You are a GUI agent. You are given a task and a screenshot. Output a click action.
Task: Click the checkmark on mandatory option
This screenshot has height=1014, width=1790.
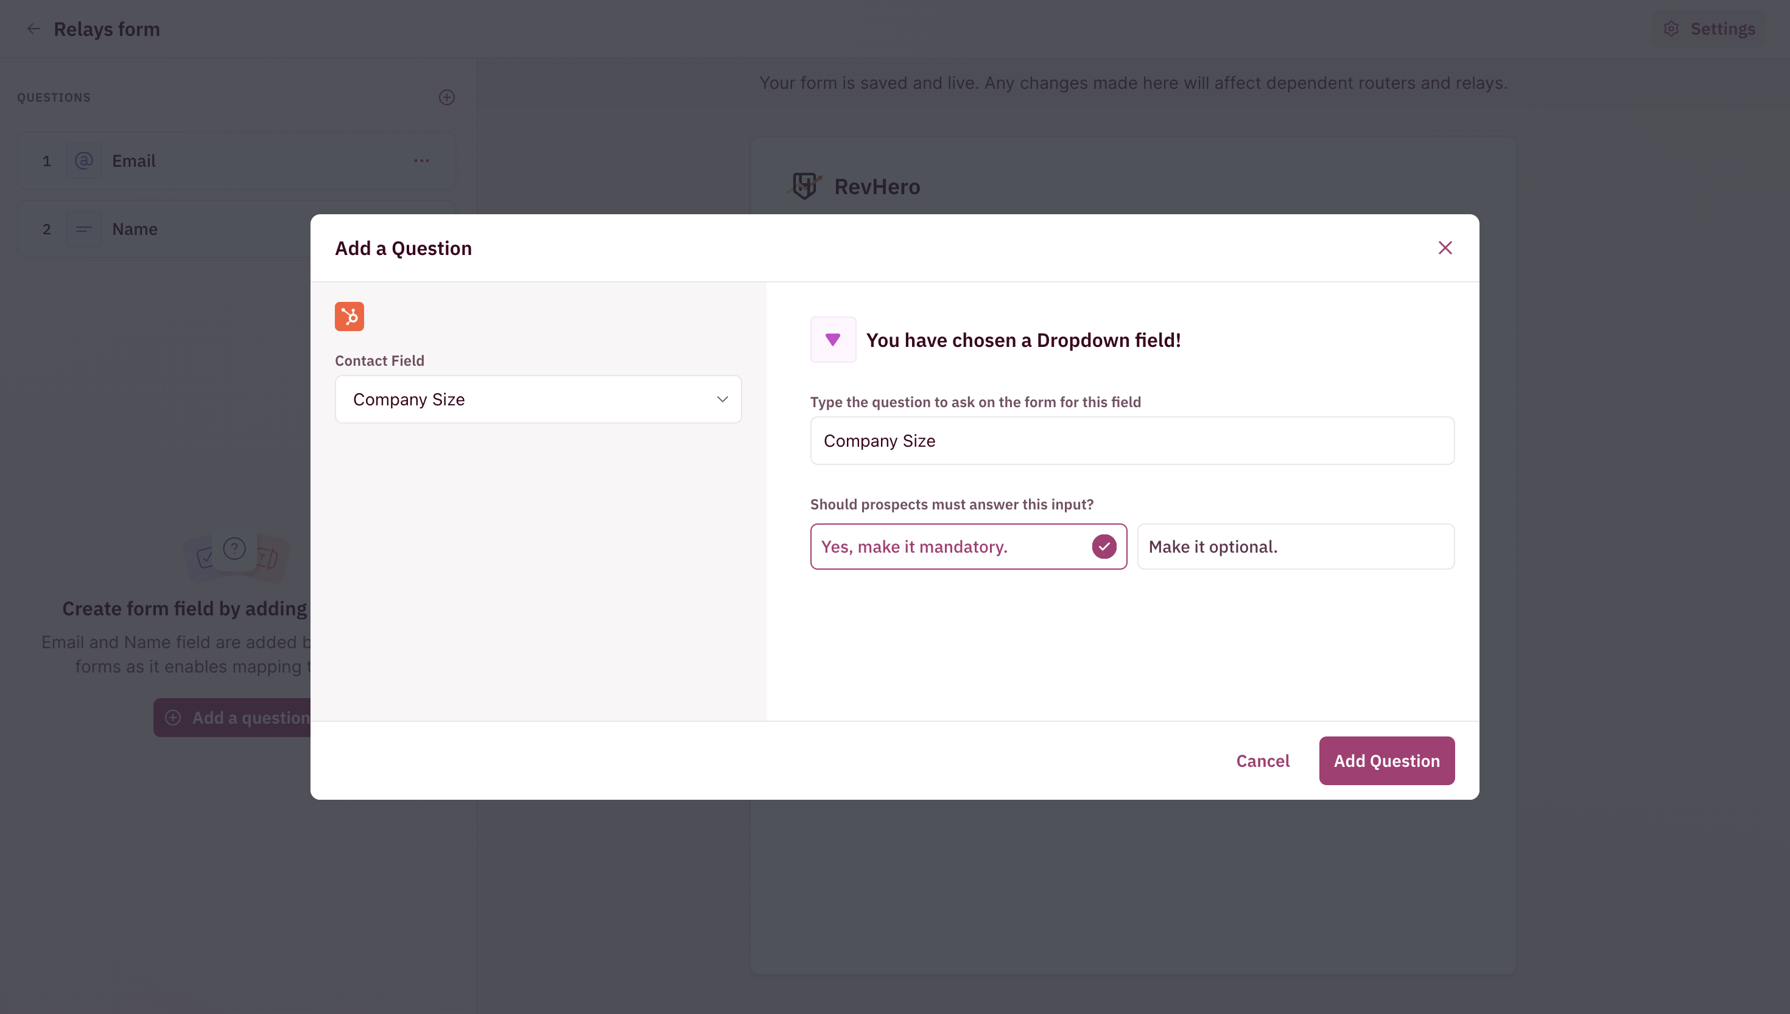click(1103, 547)
